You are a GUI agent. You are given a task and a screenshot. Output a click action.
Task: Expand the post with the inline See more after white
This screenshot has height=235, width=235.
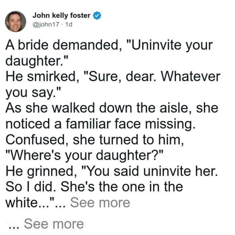click(100, 203)
